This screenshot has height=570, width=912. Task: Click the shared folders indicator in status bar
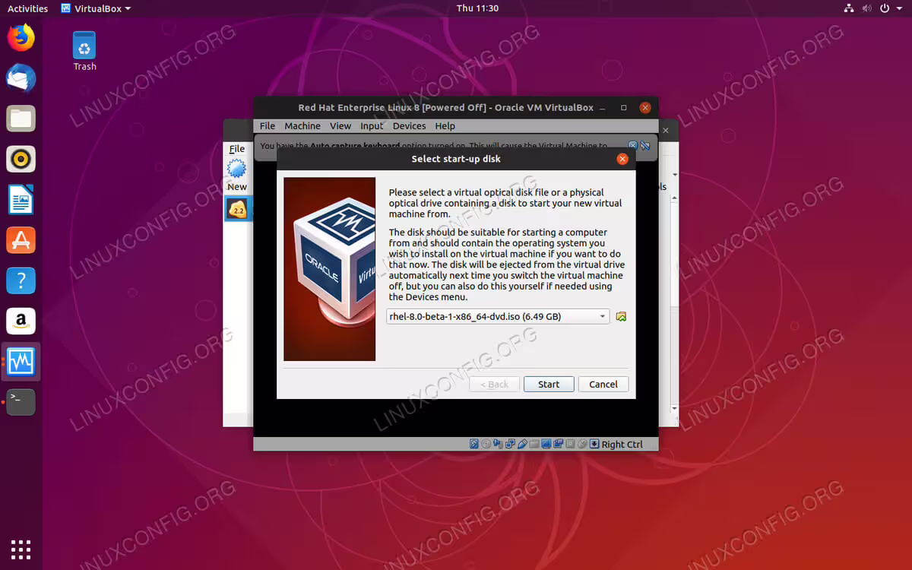[x=534, y=444]
